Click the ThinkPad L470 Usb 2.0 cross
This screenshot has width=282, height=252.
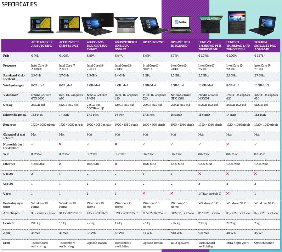[x=227, y=174]
